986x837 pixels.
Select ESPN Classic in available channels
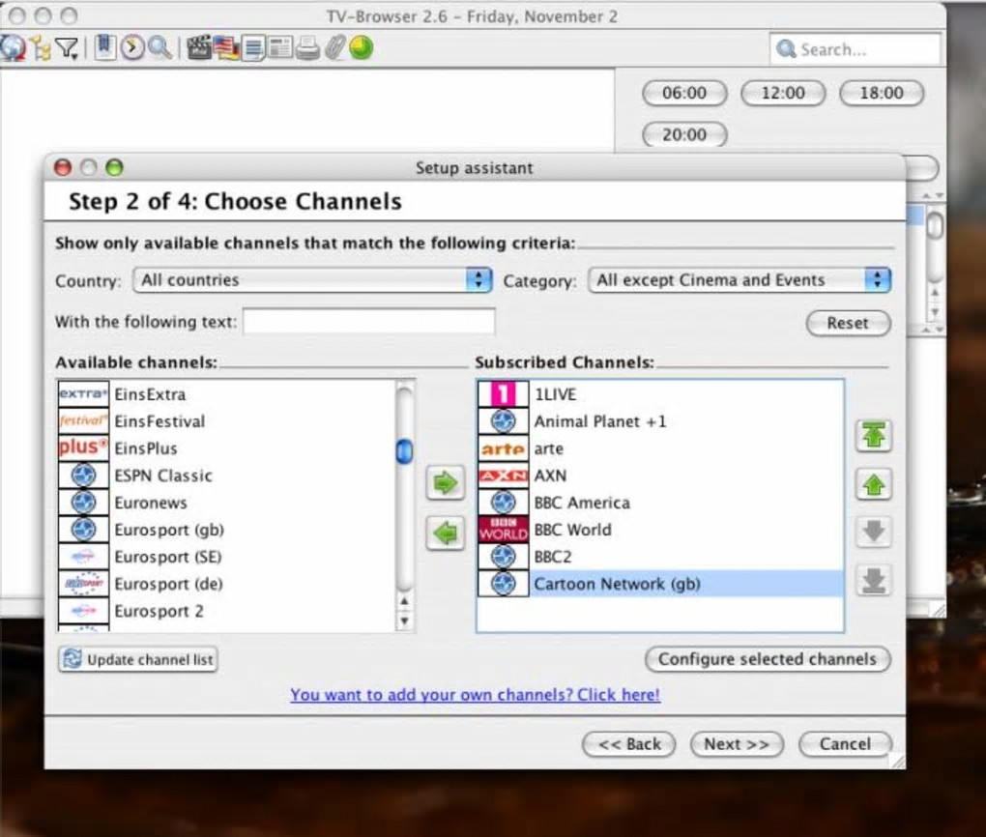[x=226, y=476]
